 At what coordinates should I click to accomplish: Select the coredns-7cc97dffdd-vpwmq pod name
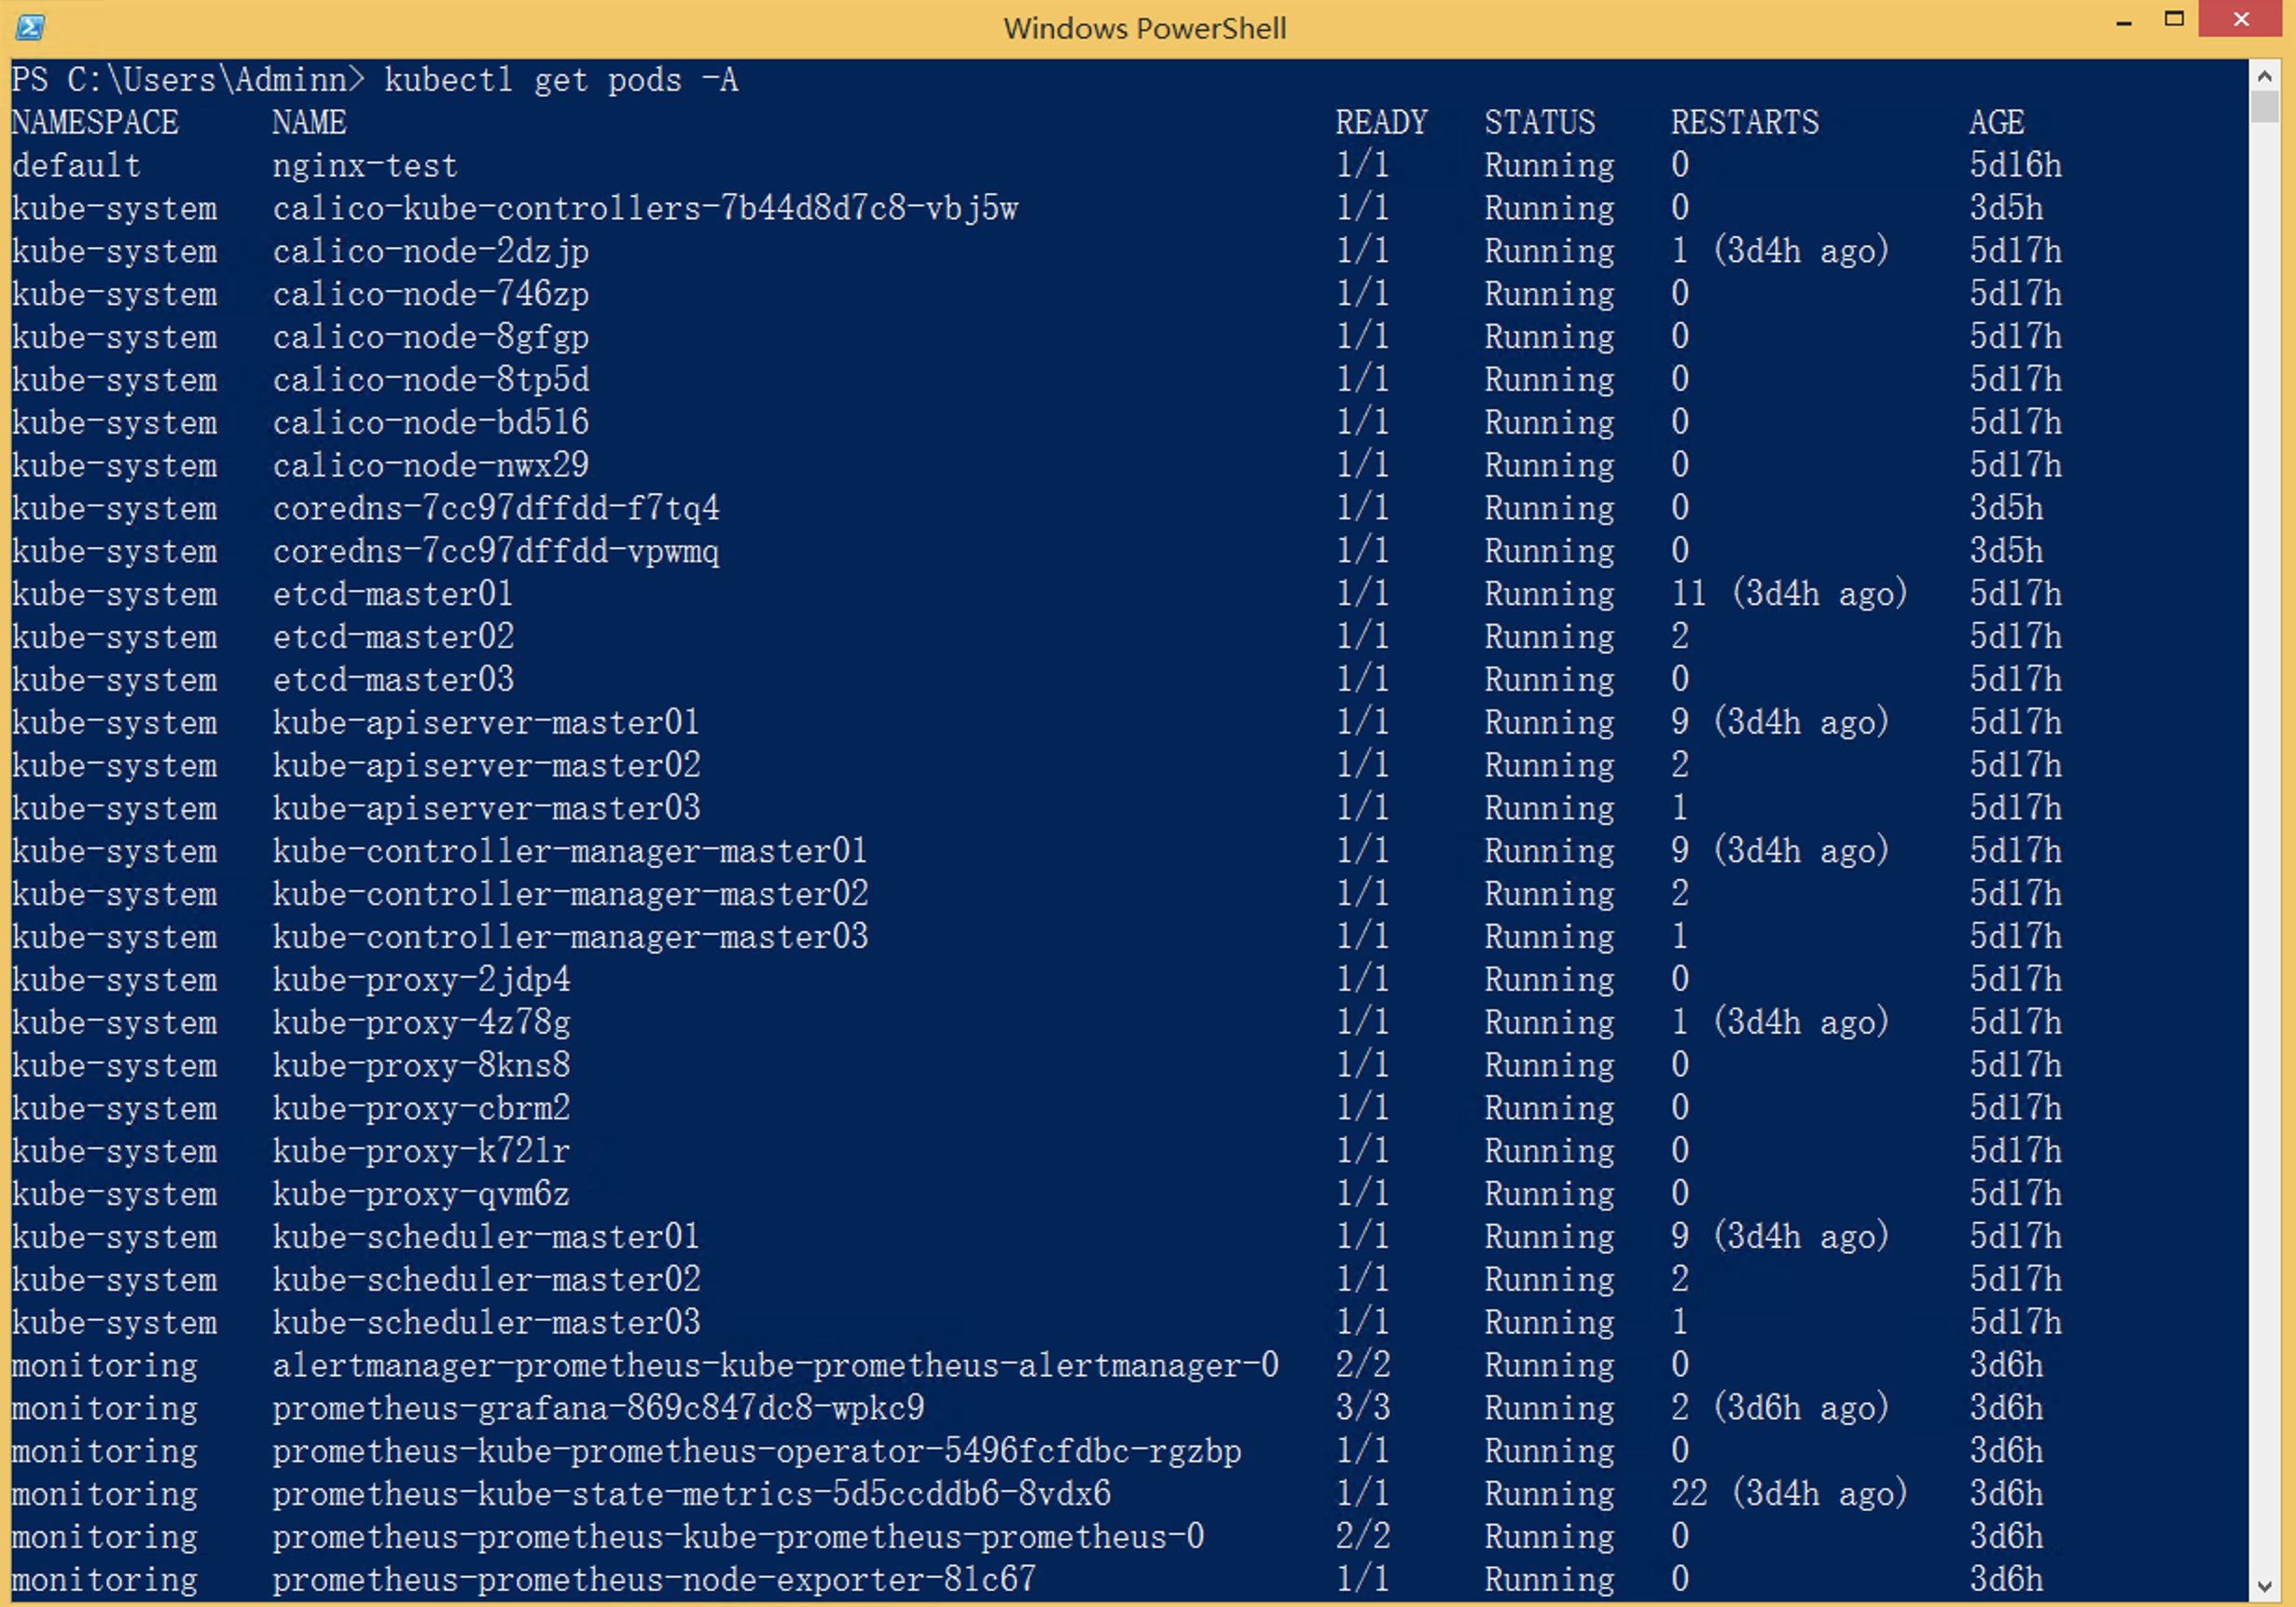(x=496, y=552)
